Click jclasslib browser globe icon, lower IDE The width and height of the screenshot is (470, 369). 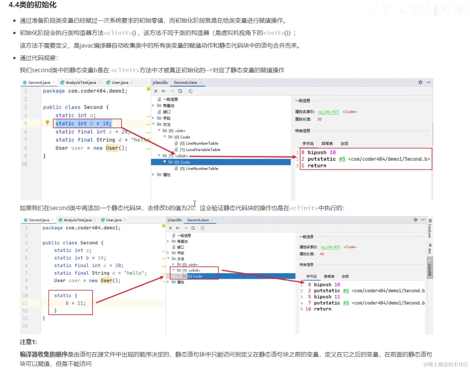click(x=203, y=228)
